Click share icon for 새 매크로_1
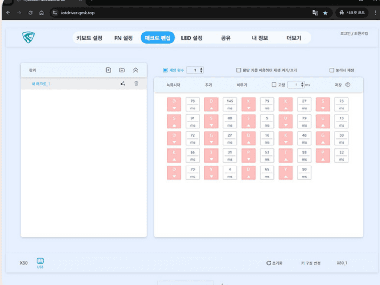The image size is (380, 285). point(123,83)
